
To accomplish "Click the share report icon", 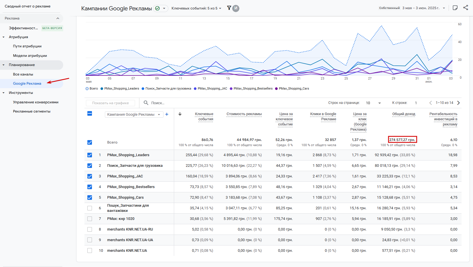I will pos(466,8).
